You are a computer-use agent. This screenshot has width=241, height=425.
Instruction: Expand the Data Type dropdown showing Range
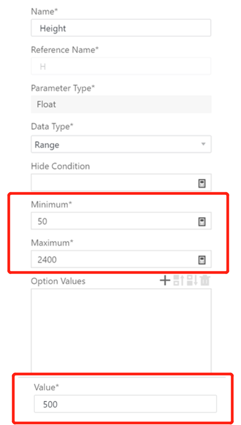tap(121, 144)
